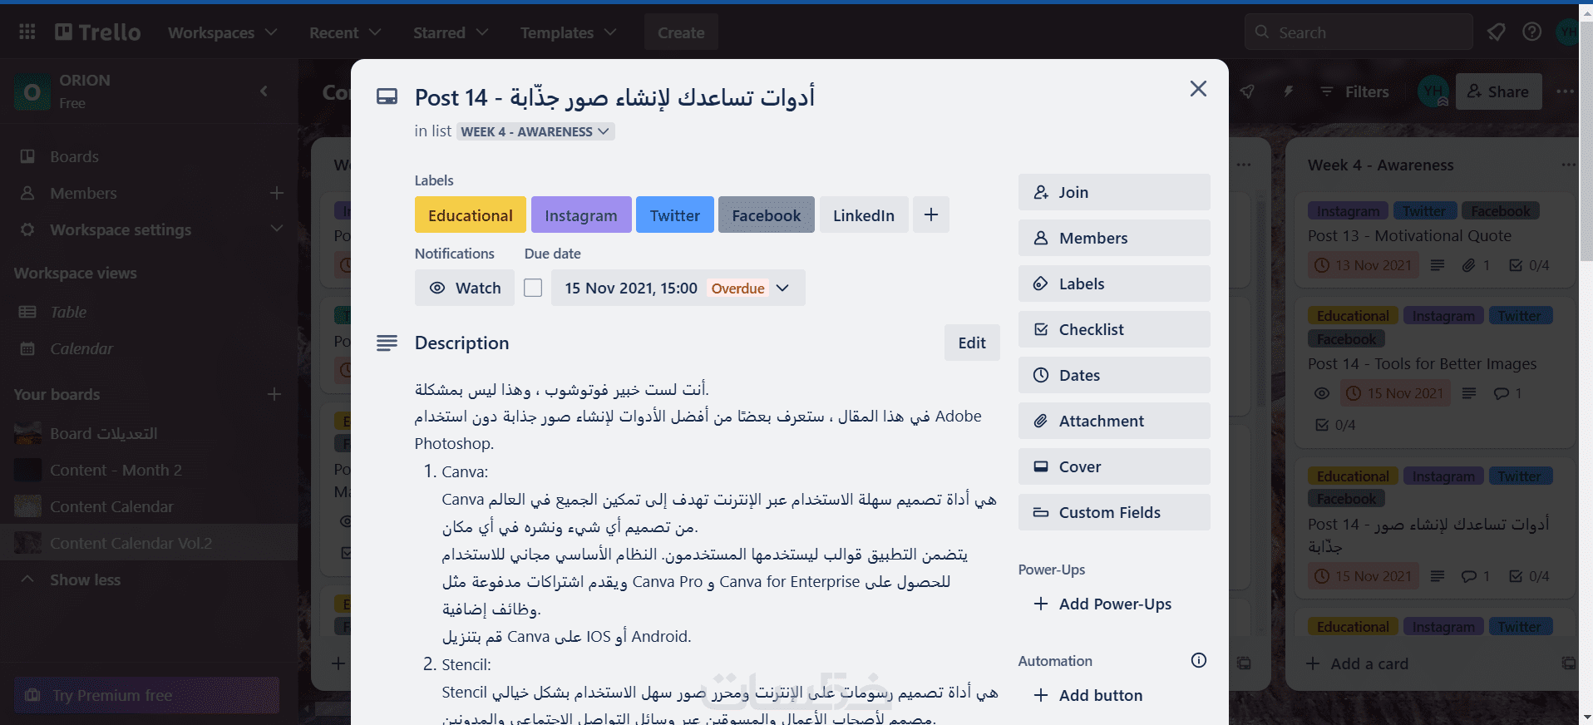Click the Trello home logo
Screen dimensions: 1593x725
coord(98,32)
